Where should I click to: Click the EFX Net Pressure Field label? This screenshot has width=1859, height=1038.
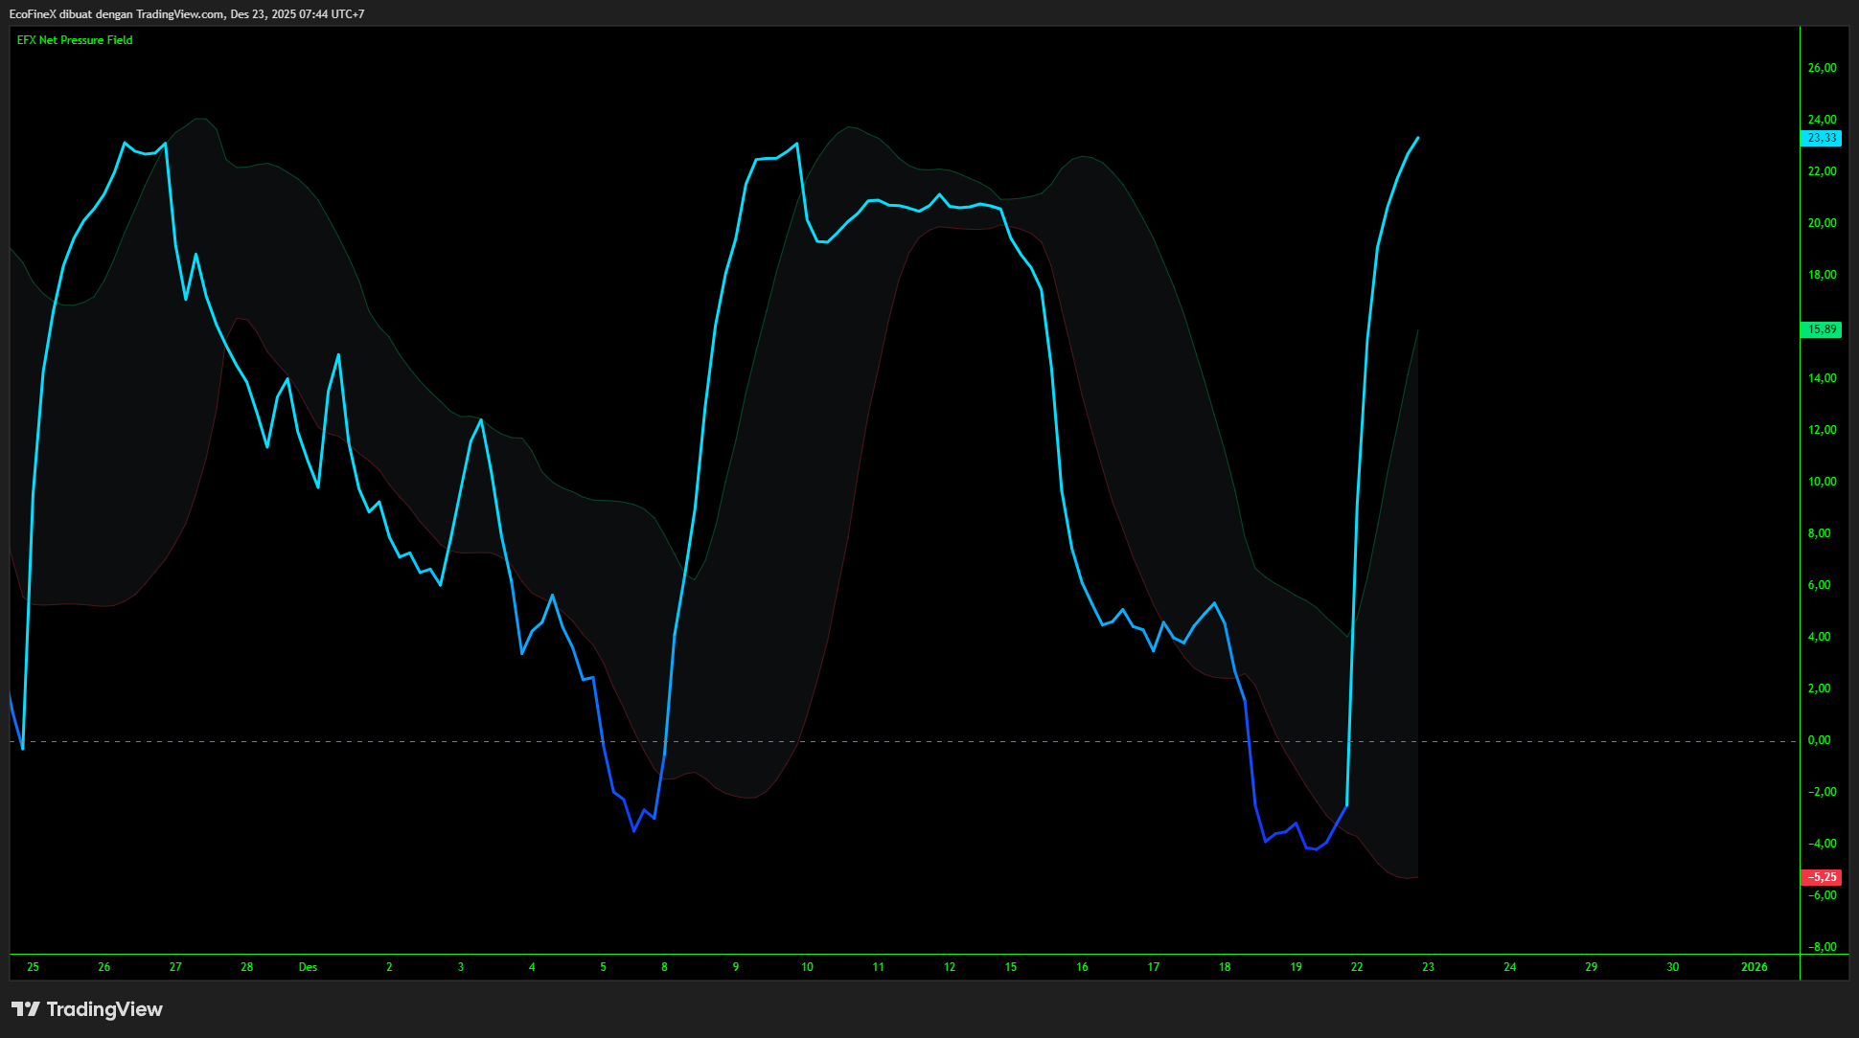(75, 40)
